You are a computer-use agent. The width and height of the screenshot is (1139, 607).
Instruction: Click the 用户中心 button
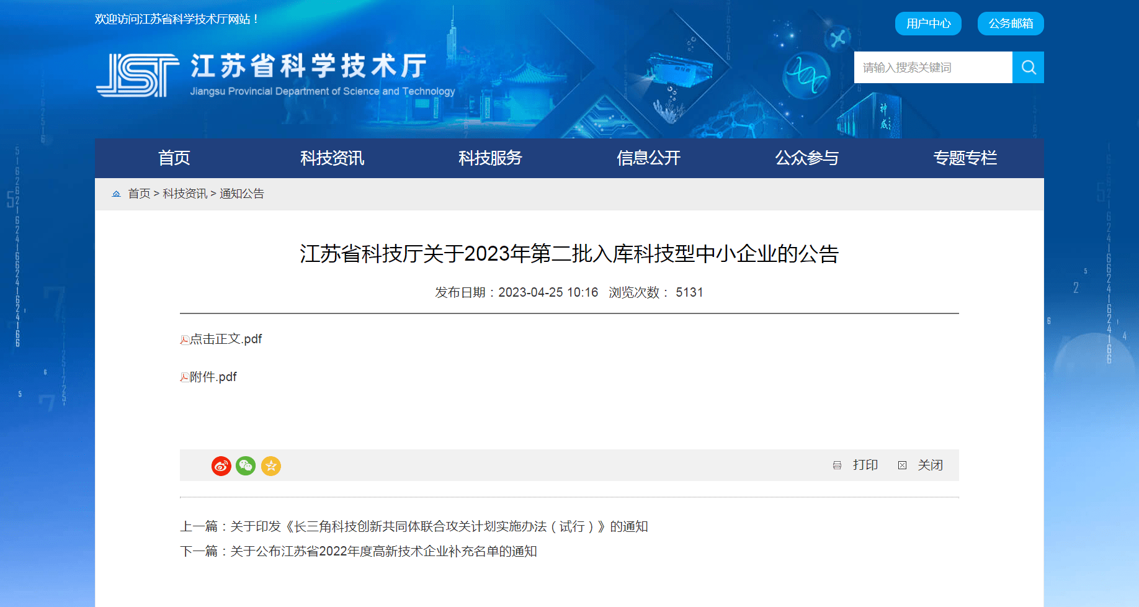tap(928, 24)
